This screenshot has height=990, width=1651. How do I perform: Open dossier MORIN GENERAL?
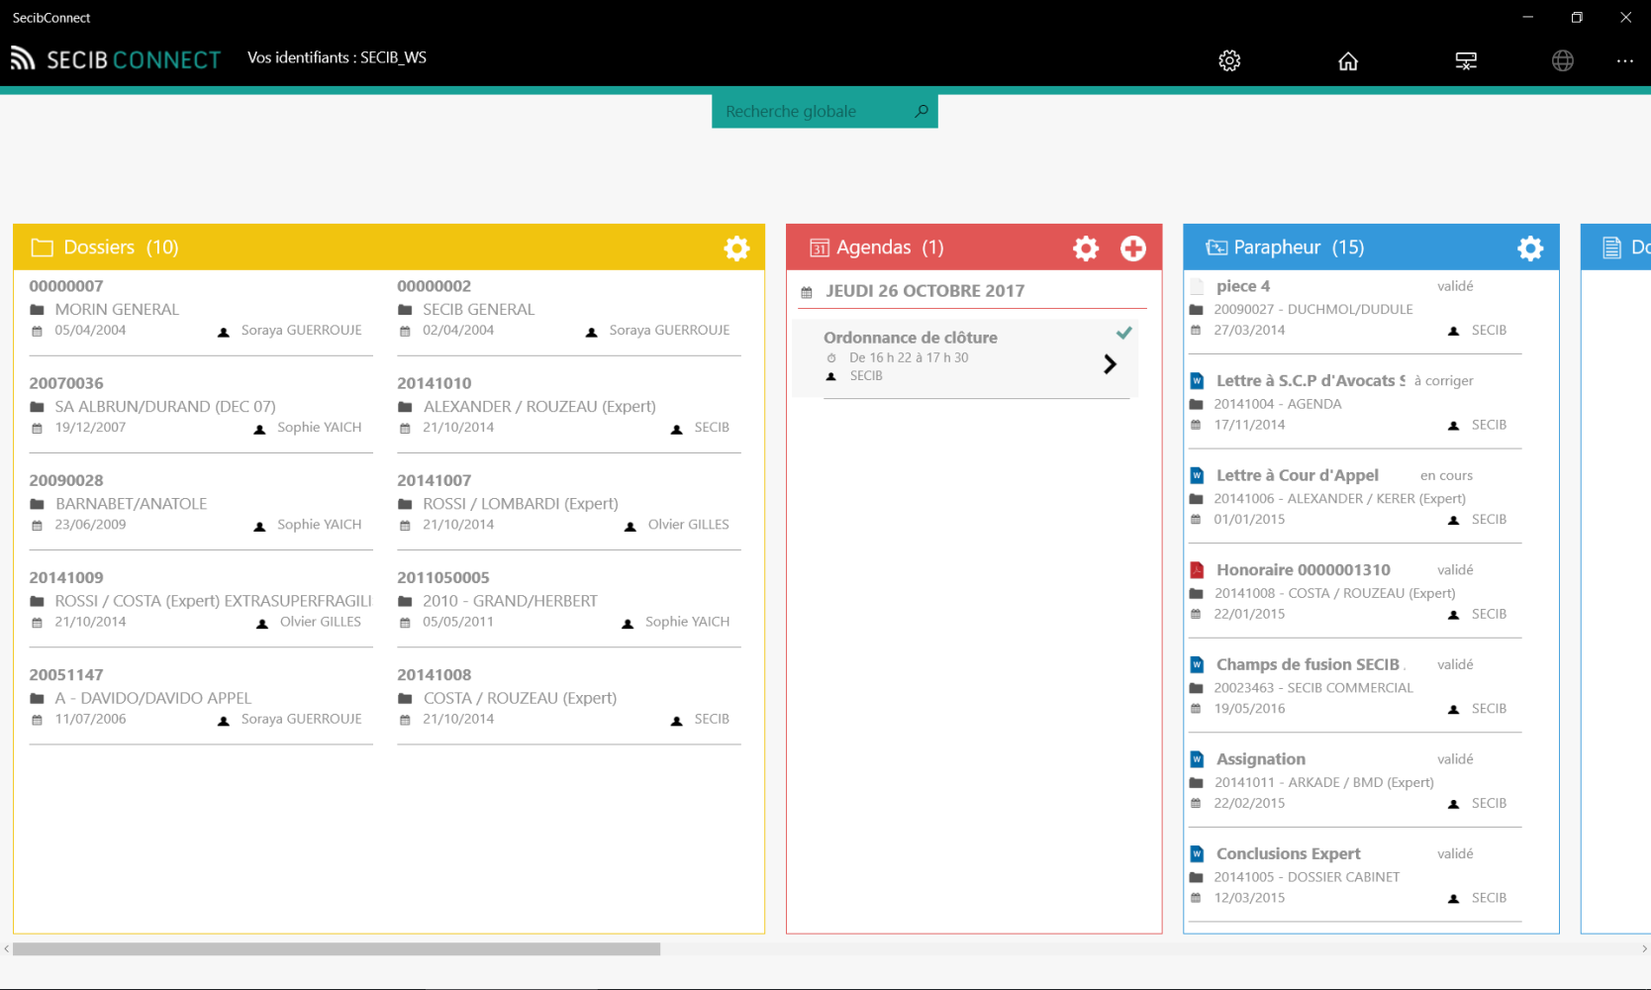click(x=117, y=310)
